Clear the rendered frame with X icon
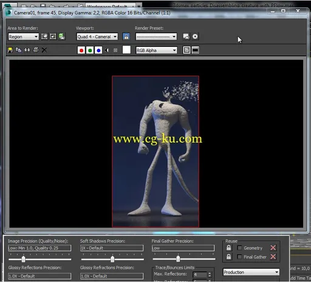This screenshot has width=311, height=282. (44, 50)
